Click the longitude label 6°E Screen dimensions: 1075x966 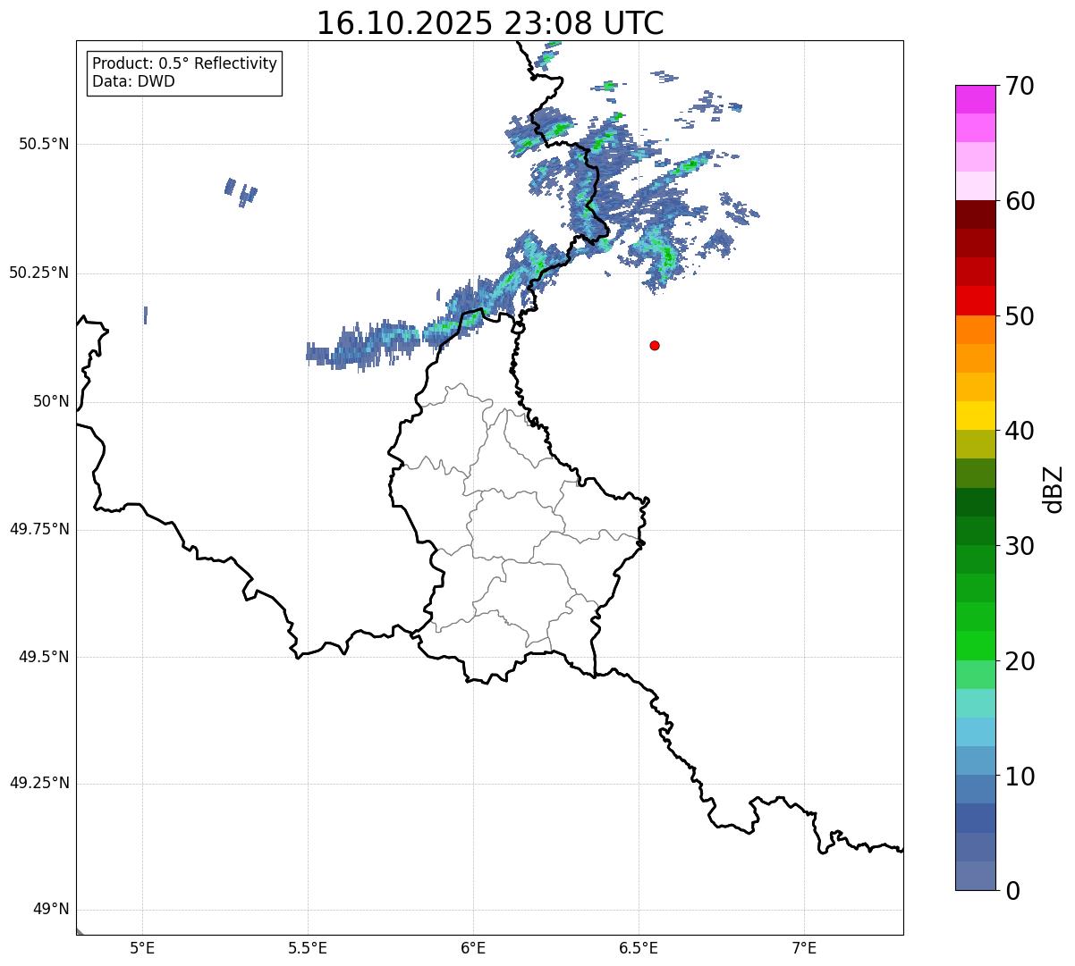pyautogui.click(x=473, y=947)
